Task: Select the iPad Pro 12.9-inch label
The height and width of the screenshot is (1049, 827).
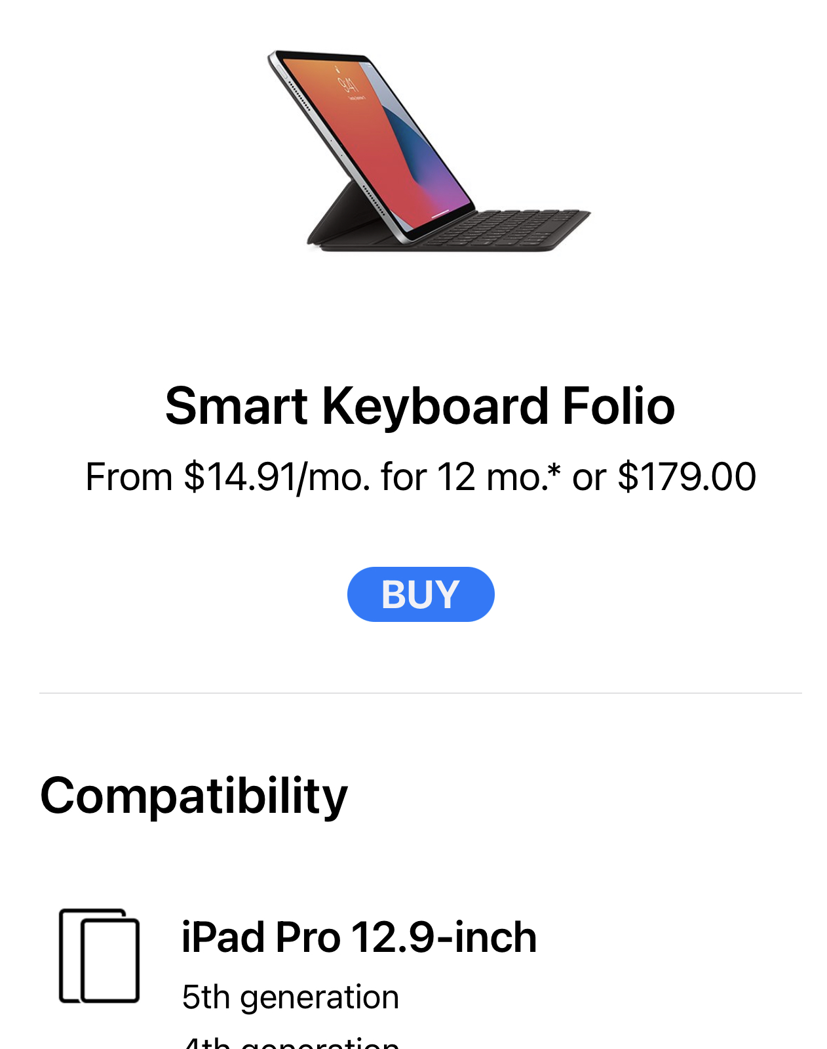Action: tap(359, 937)
